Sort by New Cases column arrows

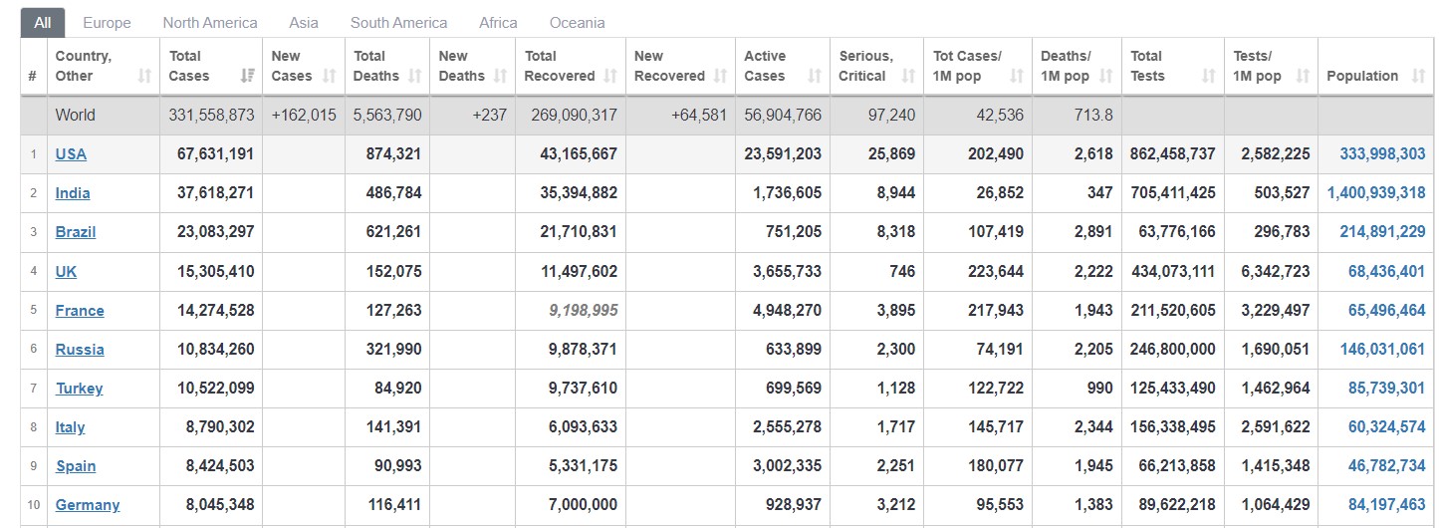click(332, 76)
